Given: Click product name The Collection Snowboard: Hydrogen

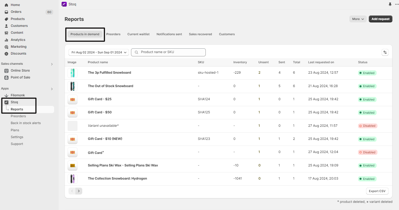Looking at the screenshot, I should click(x=117, y=179).
